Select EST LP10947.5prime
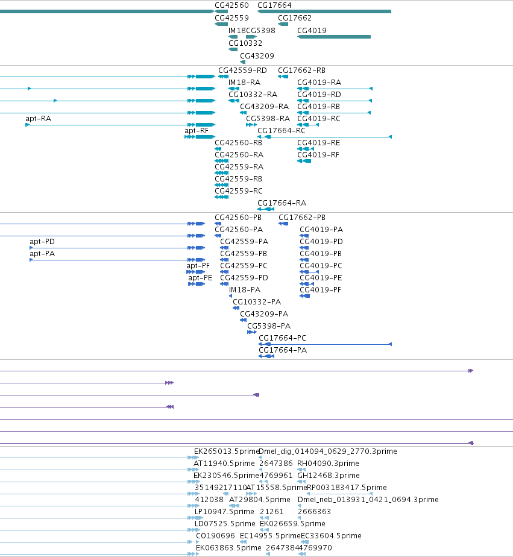This screenshot has height=557, width=513. click(224, 512)
